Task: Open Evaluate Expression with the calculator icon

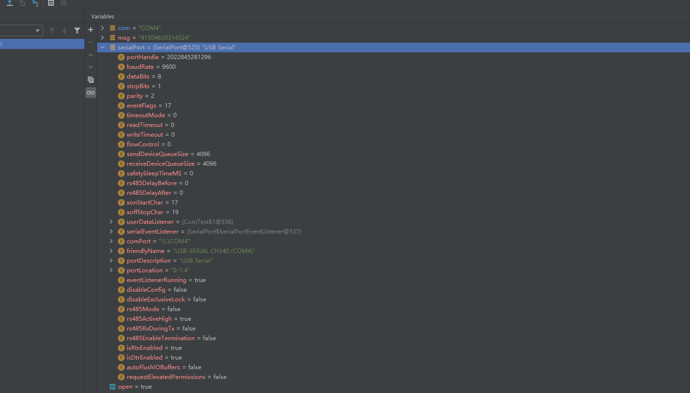Action: [x=50, y=3]
